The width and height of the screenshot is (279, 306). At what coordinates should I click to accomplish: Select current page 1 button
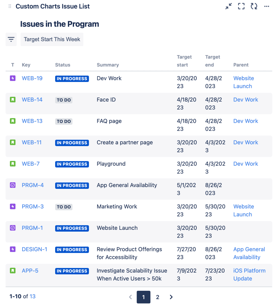tap(144, 297)
